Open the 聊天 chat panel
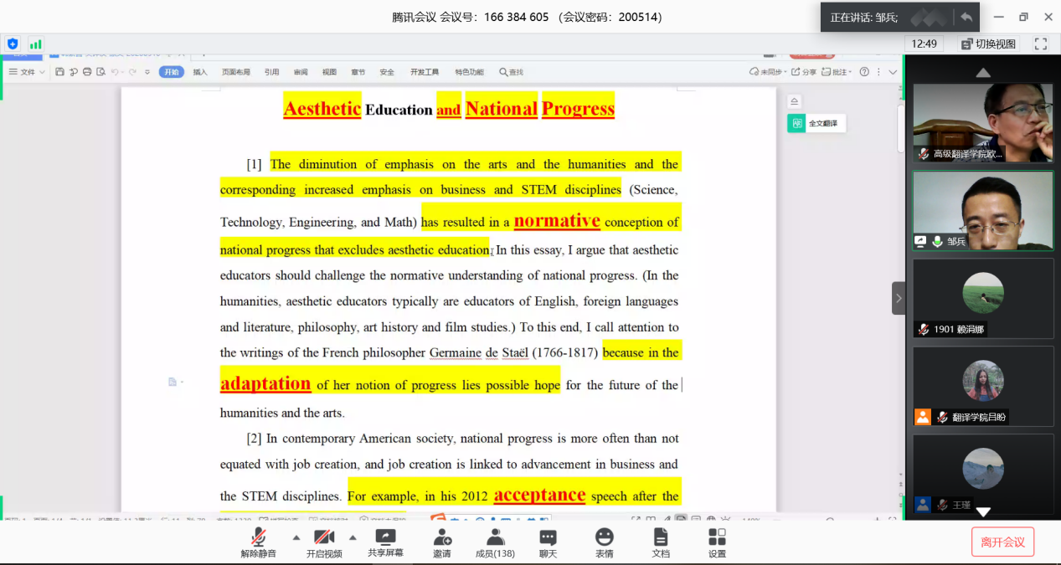The image size is (1061, 565). tap(548, 542)
